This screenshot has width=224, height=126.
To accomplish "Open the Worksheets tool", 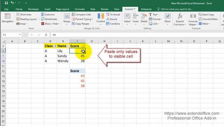I will [49, 19].
